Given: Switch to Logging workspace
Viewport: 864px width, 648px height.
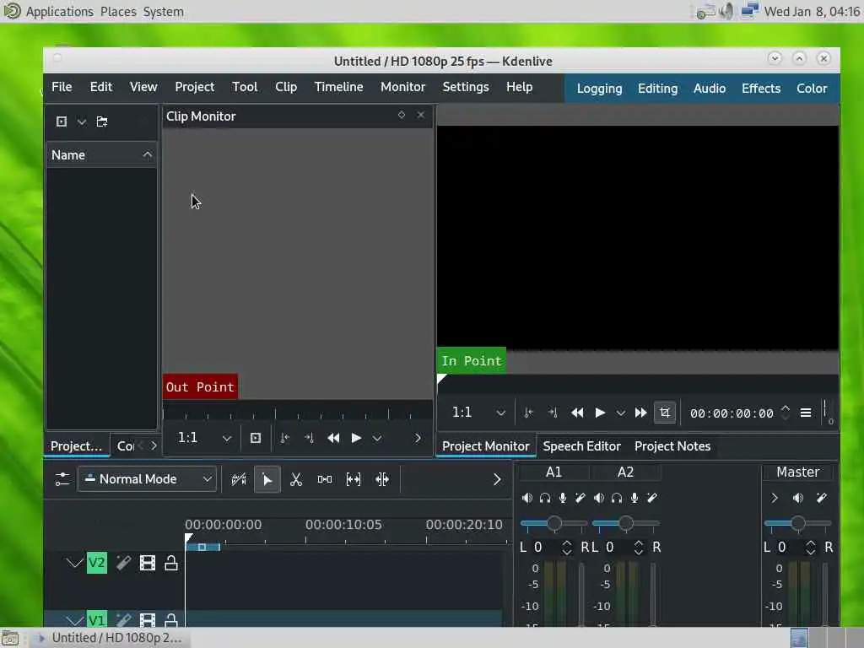Looking at the screenshot, I should tap(600, 89).
